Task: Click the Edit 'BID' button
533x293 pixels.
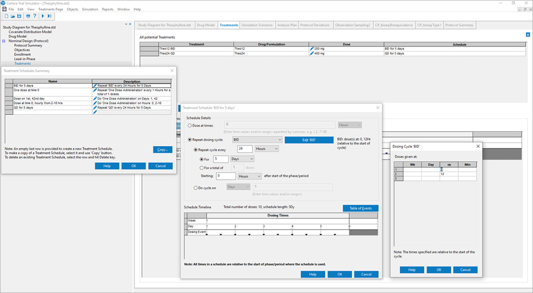Action: pyautogui.click(x=309, y=140)
